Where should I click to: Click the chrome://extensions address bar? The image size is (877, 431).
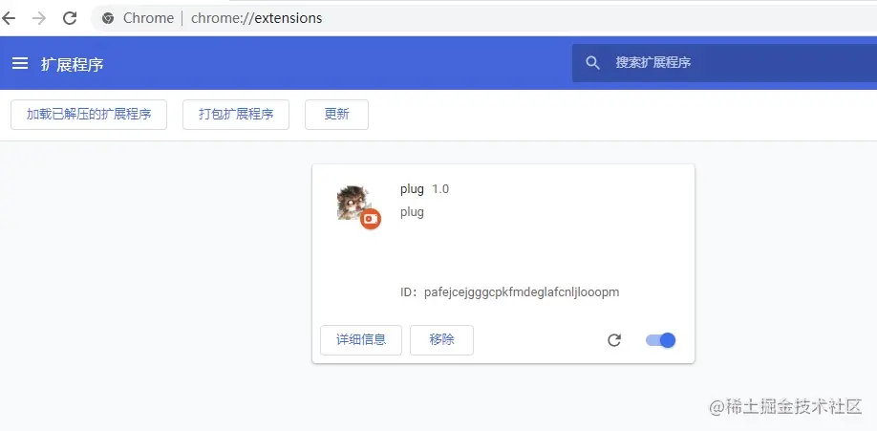pyautogui.click(x=483, y=18)
